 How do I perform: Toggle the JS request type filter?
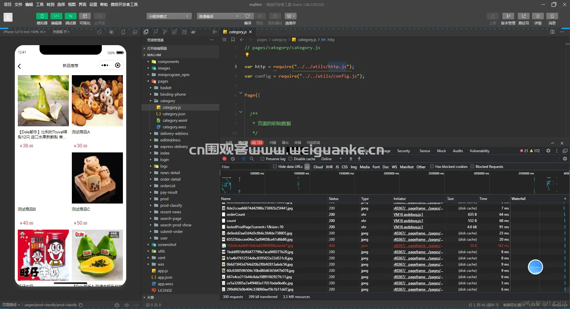pyautogui.click(x=337, y=167)
